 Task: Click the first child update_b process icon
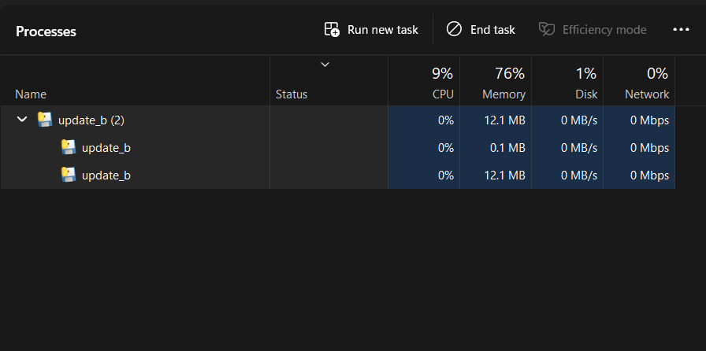tap(69, 147)
